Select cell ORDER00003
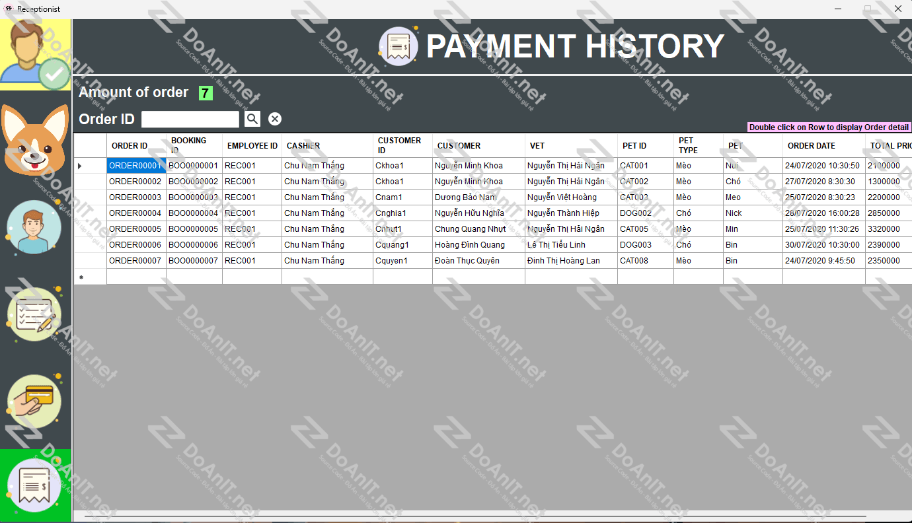This screenshot has height=523, width=912. pyautogui.click(x=136, y=197)
